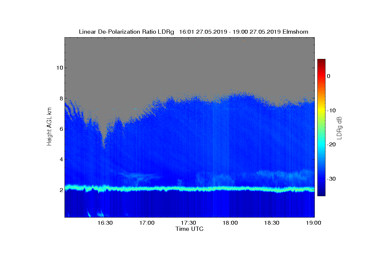Click the dark red top of the colorbar
The height and width of the screenshot is (259, 389).
pyautogui.click(x=321, y=61)
